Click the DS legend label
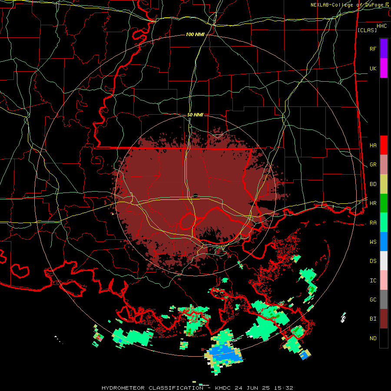The width and height of the screenshot is (391, 391). click(x=373, y=261)
